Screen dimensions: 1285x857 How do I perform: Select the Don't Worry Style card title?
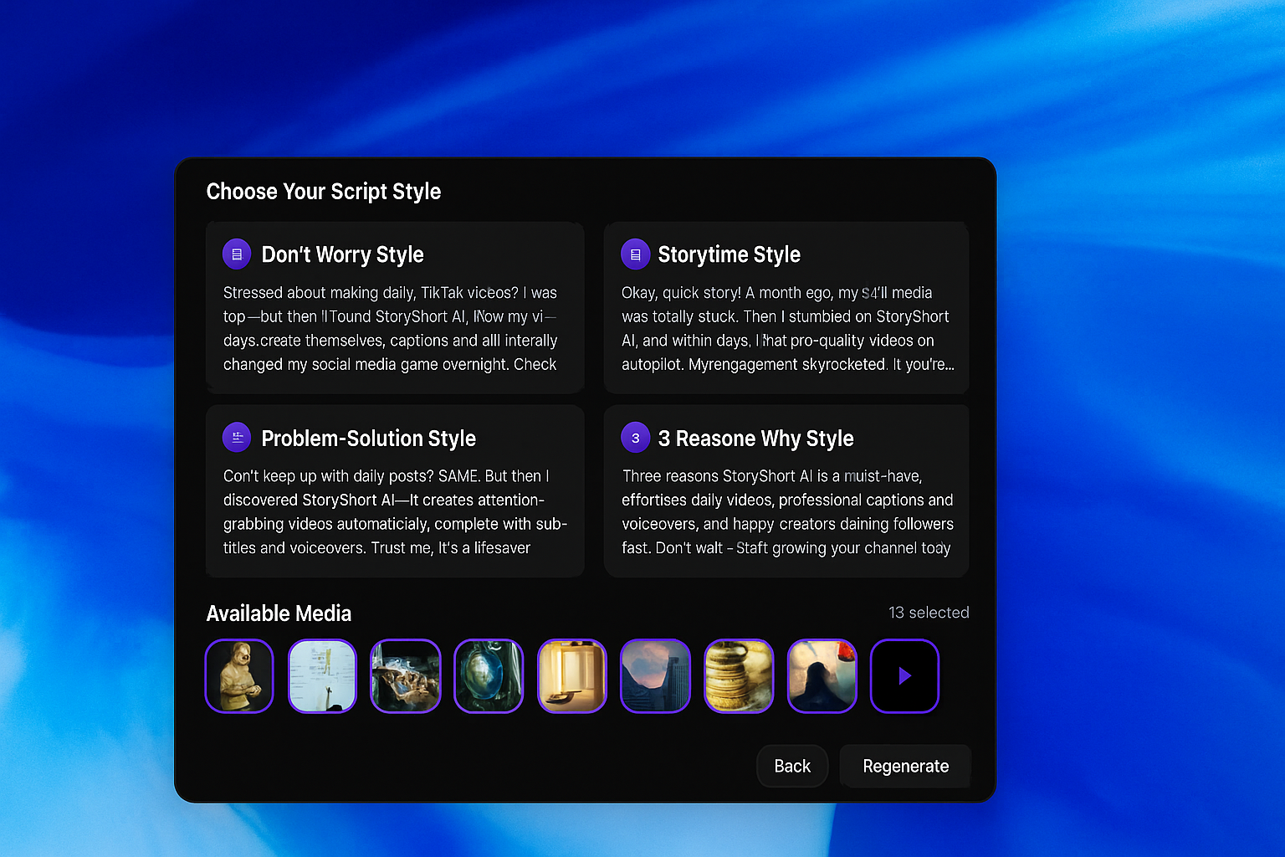click(x=342, y=254)
